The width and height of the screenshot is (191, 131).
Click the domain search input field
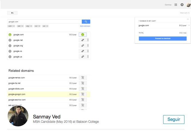(x=44, y=22)
